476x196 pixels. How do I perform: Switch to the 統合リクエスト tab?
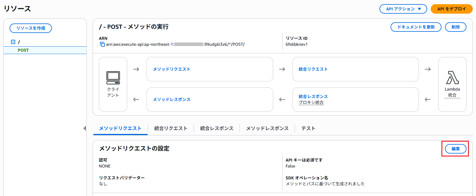(x=171, y=128)
